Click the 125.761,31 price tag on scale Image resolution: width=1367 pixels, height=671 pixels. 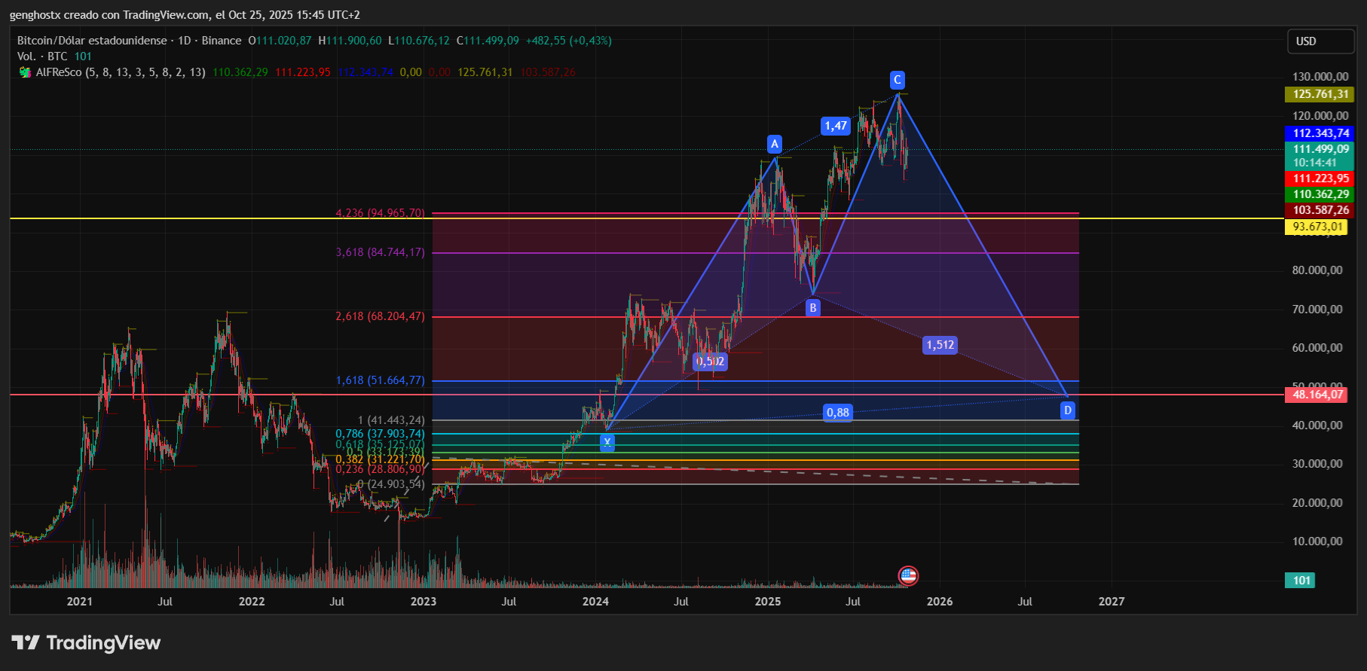click(1320, 94)
